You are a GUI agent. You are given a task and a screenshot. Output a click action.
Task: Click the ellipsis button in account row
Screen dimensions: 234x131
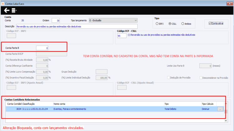pyautogui.click(x=220, y=109)
